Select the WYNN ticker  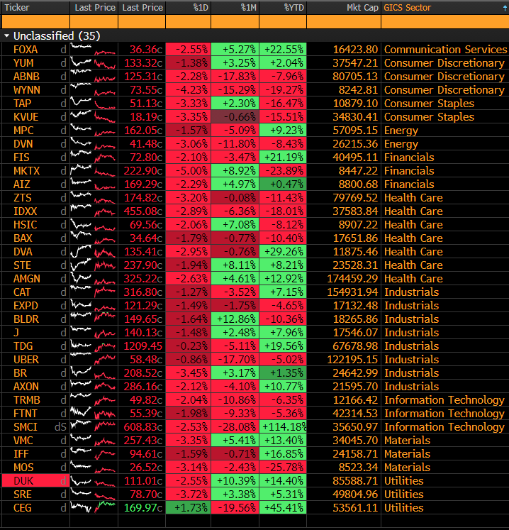pos(27,90)
